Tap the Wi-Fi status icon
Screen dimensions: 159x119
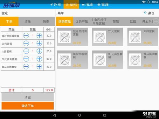pos(144,2)
